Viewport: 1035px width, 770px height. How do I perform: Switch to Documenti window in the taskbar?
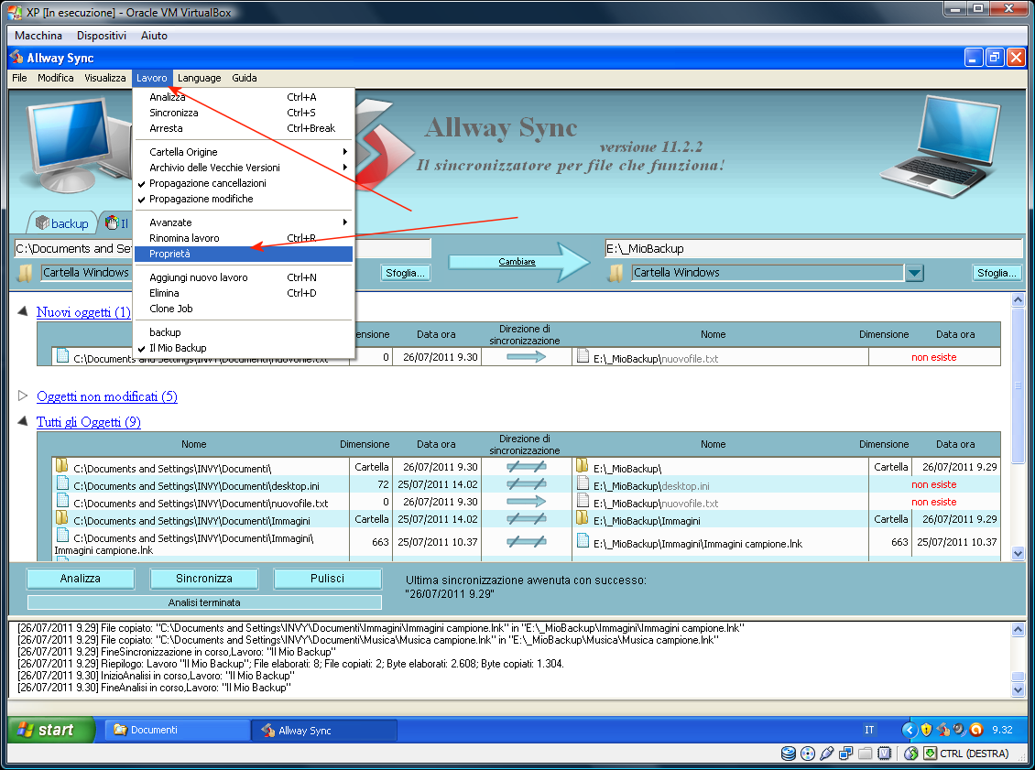coord(177,730)
